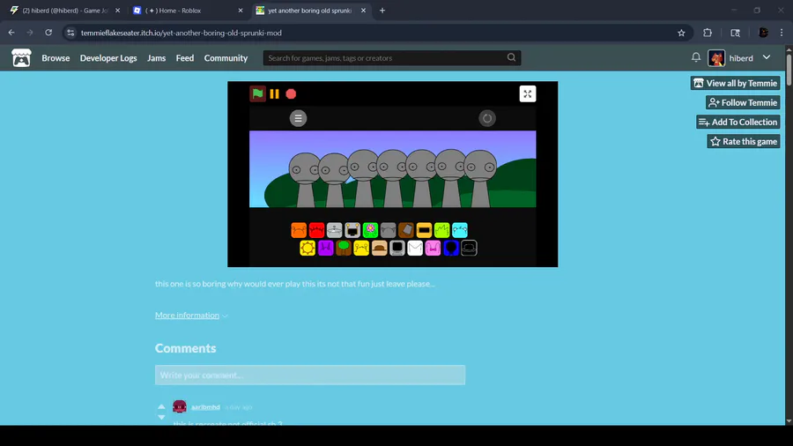Select the brown bucket character icon
Viewport: 793px width, 446px height.
tap(406, 230)
